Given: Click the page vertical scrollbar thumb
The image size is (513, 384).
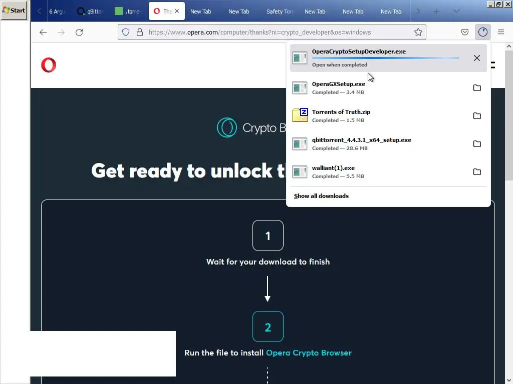Looking at the screenshot, I should point(509,114).
